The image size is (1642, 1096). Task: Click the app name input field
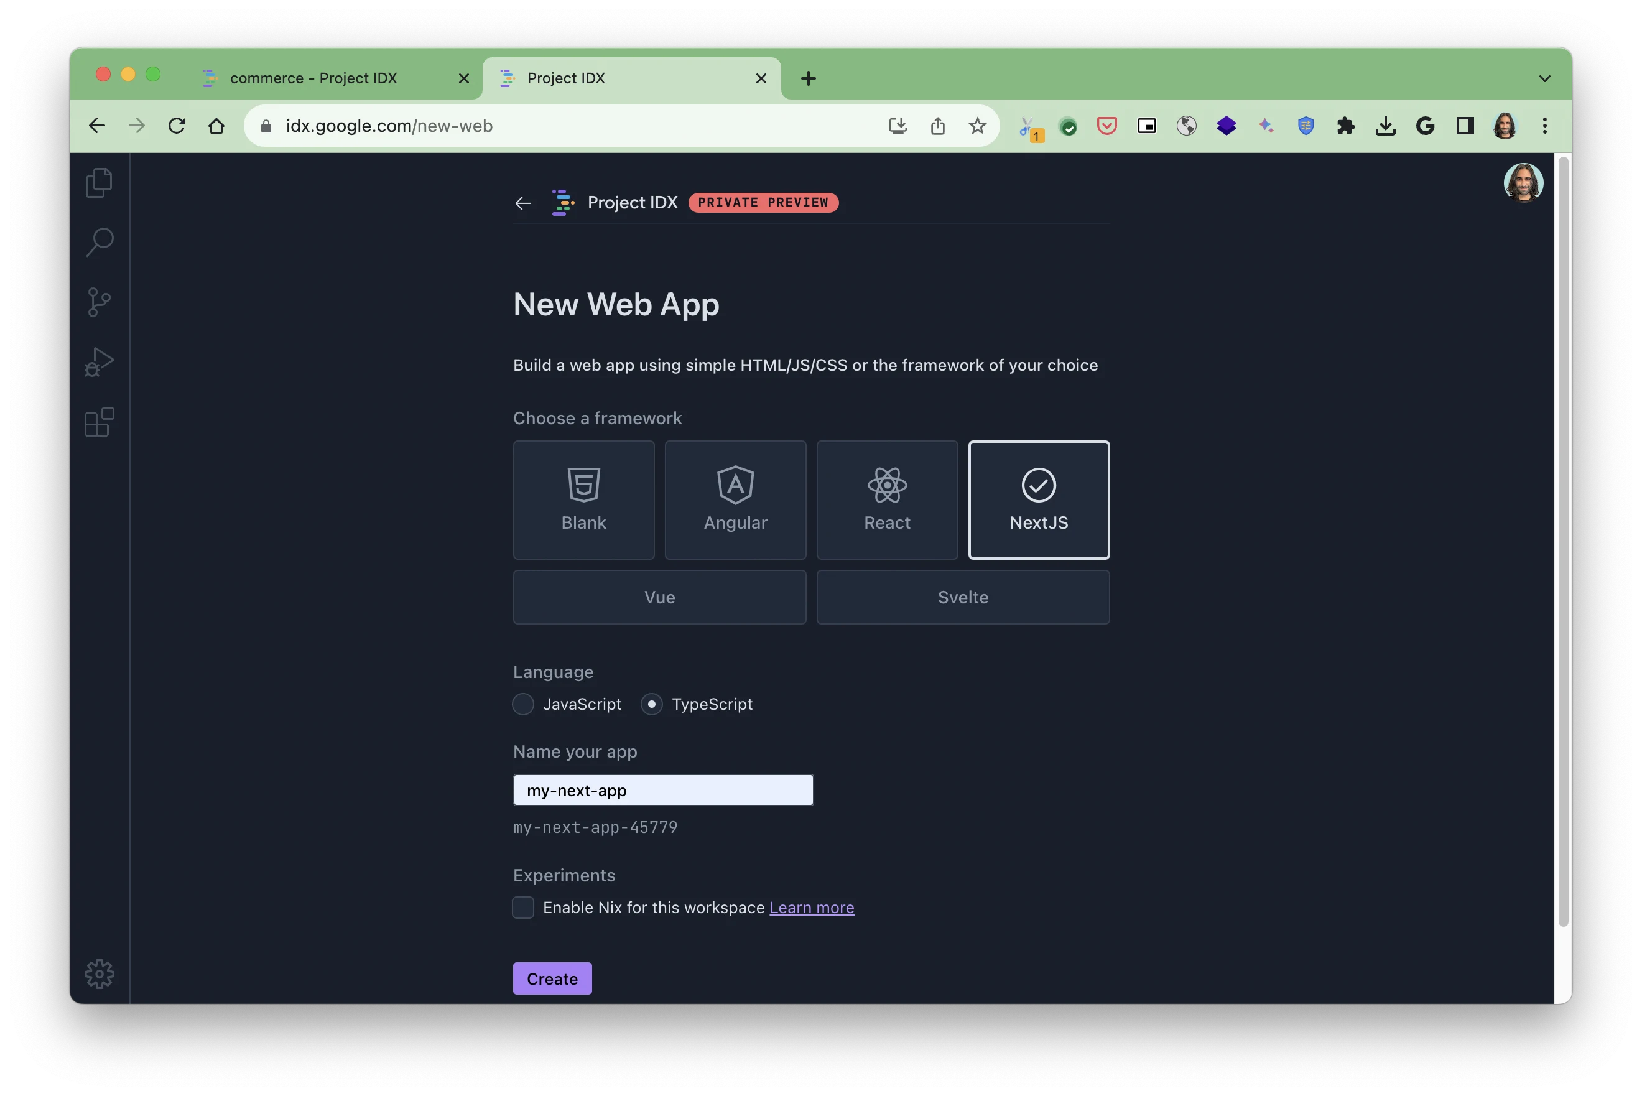(x=662, y=790)
